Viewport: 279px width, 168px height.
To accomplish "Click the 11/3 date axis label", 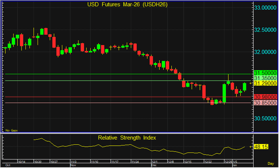I will click(73, 162).
